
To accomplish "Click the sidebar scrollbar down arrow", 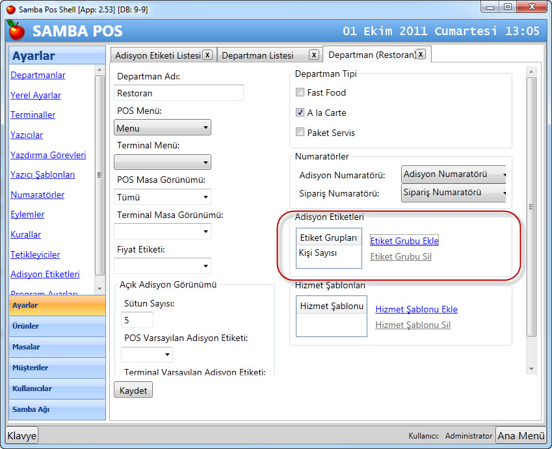I will 99,289.
